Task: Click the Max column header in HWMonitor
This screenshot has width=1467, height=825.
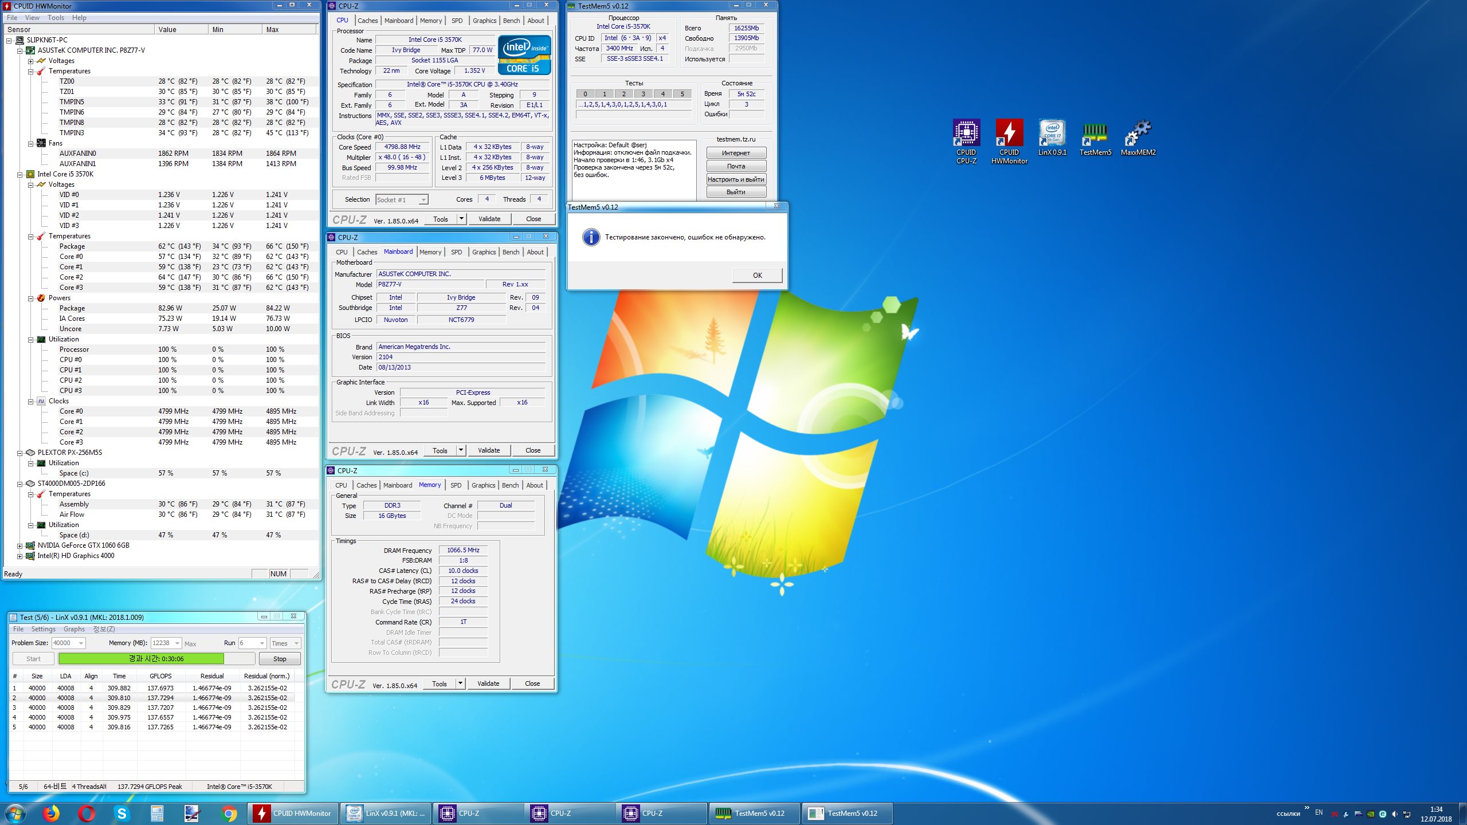Action: click(x=290, y=30)
